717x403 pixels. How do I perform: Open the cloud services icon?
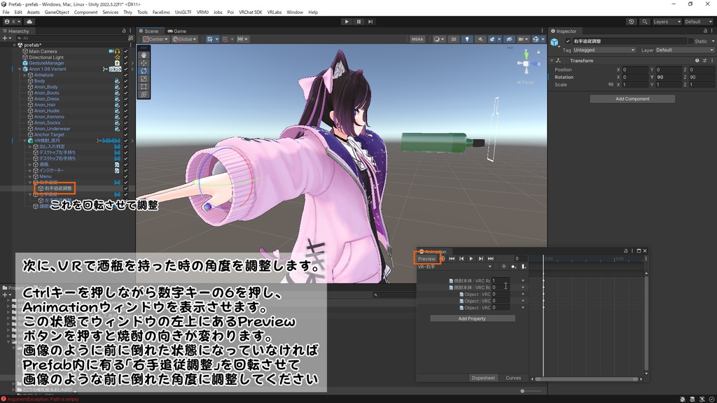29,22
